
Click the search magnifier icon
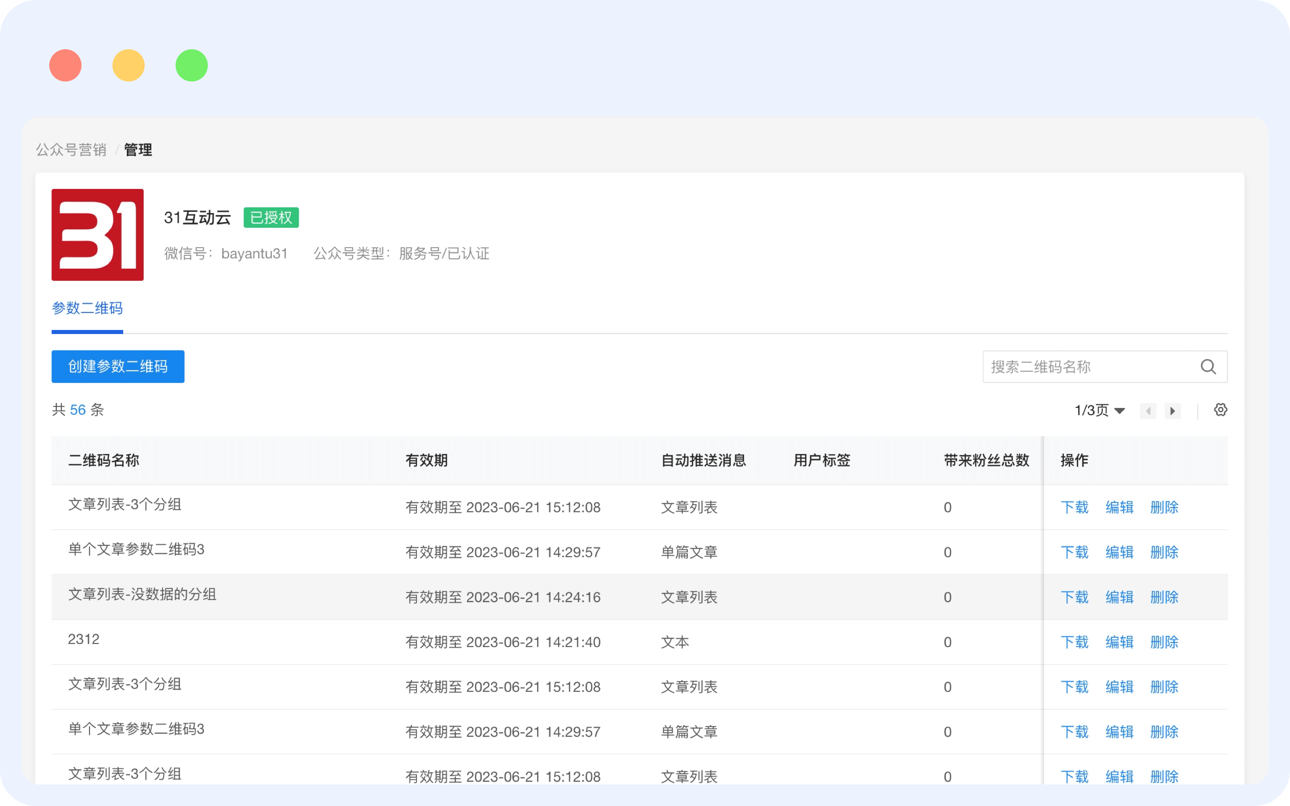[1208, 367]
